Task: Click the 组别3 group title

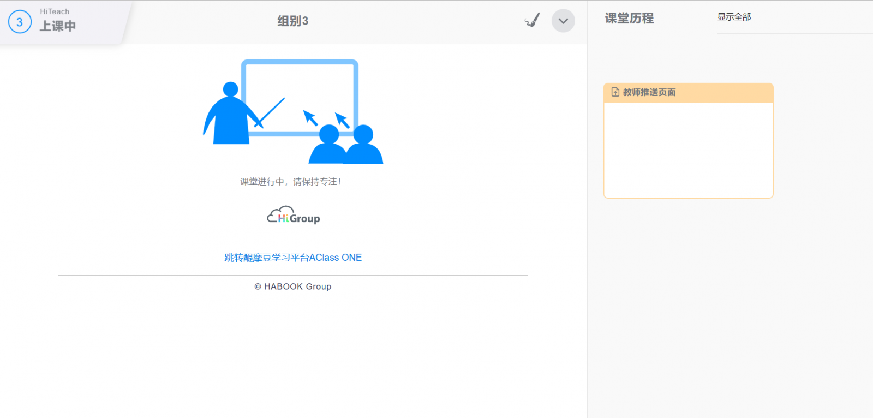Action: click(292, 21)
